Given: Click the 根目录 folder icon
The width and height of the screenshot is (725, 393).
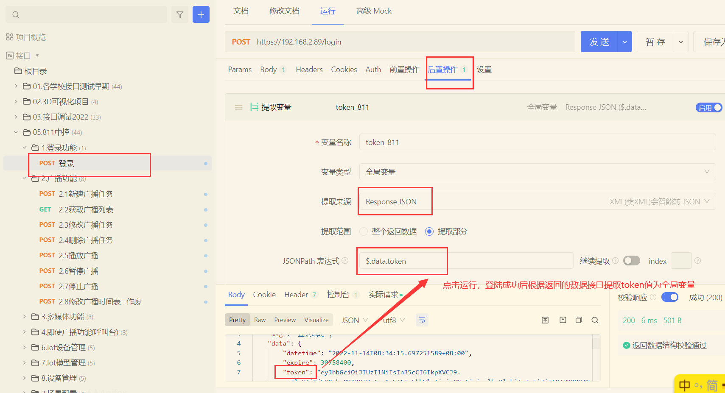Looking at the screenshot, I should [18, 71].
